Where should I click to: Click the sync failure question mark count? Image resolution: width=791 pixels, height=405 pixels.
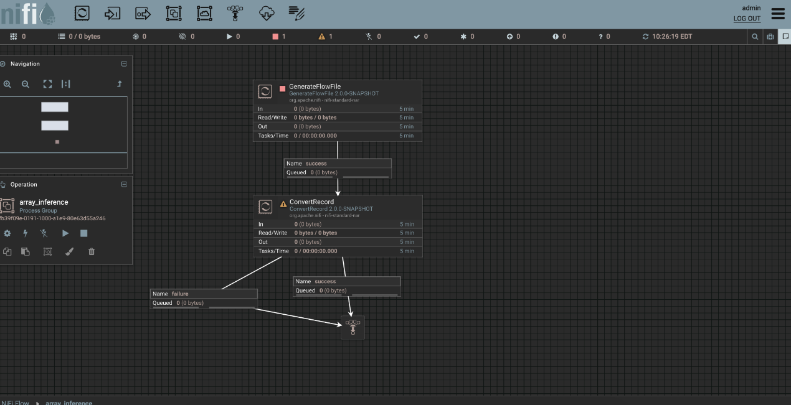point(604,37)
